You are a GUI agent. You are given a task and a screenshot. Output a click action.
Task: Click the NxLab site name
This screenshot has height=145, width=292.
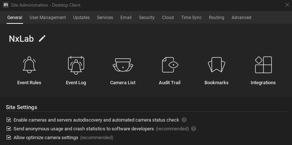pyautogui.click(x=21, y=39)
